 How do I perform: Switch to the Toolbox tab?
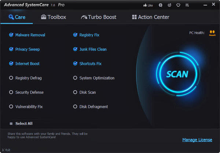[54, 17]
